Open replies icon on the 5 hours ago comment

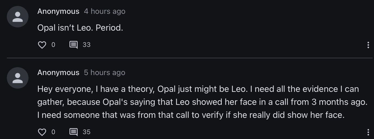(74, 132)
